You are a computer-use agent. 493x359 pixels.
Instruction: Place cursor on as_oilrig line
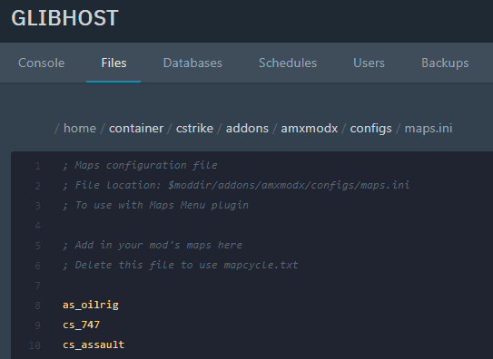click(x=91, y=305)
